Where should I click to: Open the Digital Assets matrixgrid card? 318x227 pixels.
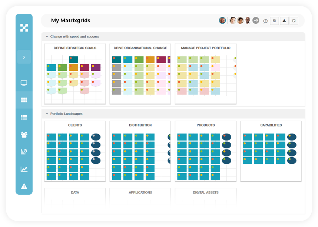(206, 197)
